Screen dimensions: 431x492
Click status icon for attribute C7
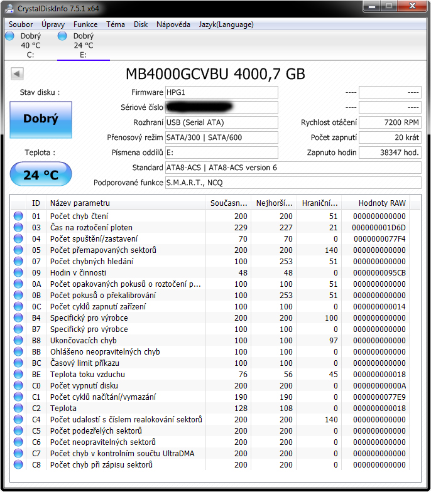(18, 453)
